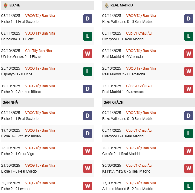Click the W badge for Real Madrid 4-0 Valencia

[x=189, y=54]
